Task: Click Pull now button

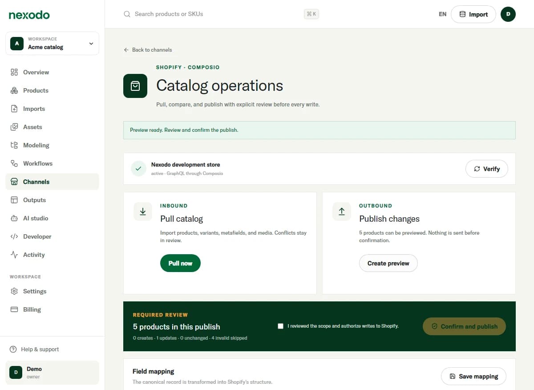Action: [180, 263]
